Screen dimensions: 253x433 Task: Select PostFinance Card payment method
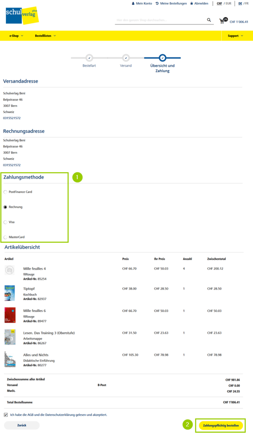coord(5,192)
